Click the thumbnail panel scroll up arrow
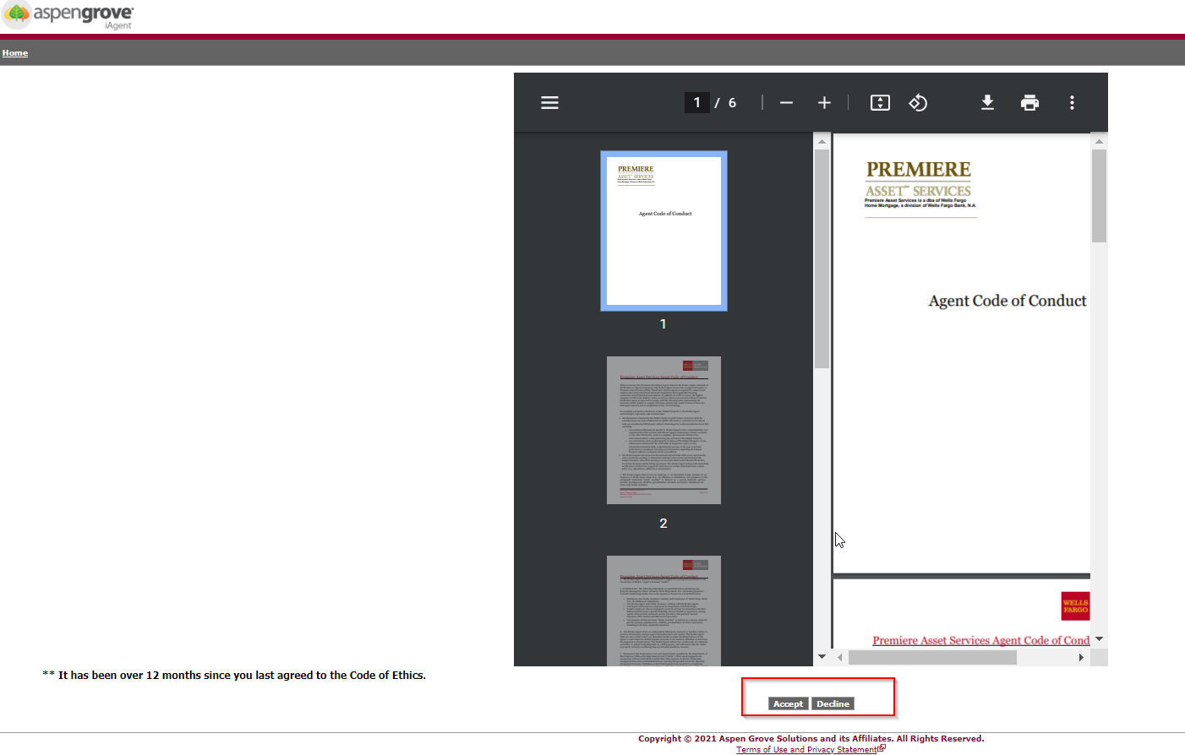This screenshot has width=1185, height=755. [822, 141]
